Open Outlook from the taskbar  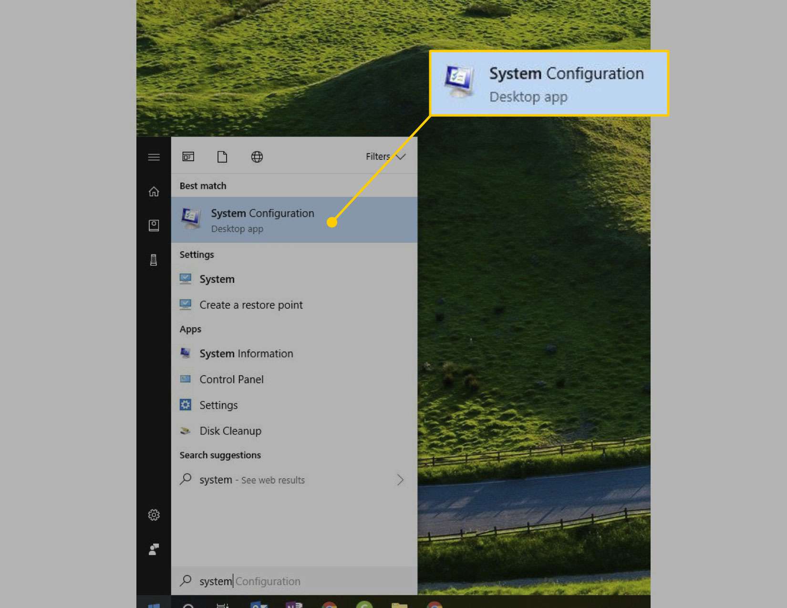tap(259, 605)
